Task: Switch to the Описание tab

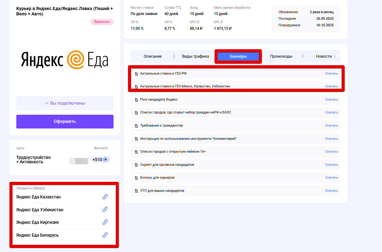Action: tap(153, 56)
